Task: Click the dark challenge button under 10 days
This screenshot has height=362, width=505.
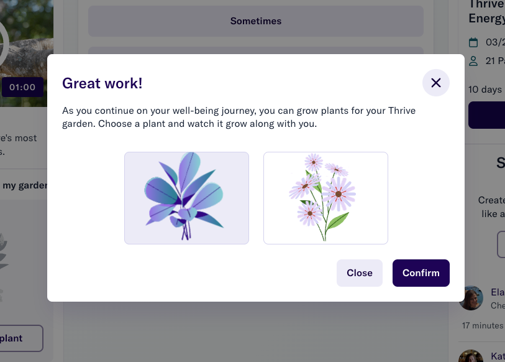Action: point(486,115)
